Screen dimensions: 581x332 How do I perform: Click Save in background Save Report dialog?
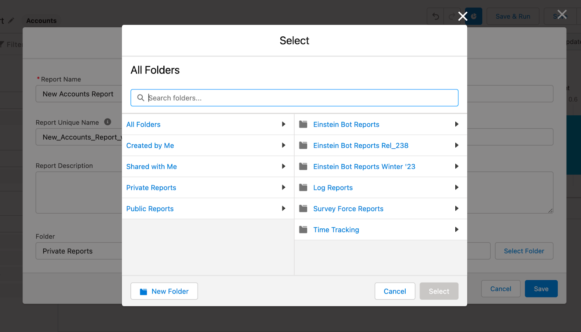541,289
